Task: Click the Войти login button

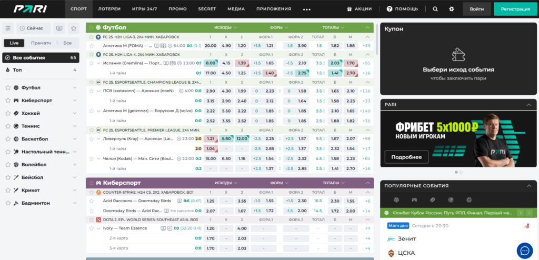Action: click(477, 9)
